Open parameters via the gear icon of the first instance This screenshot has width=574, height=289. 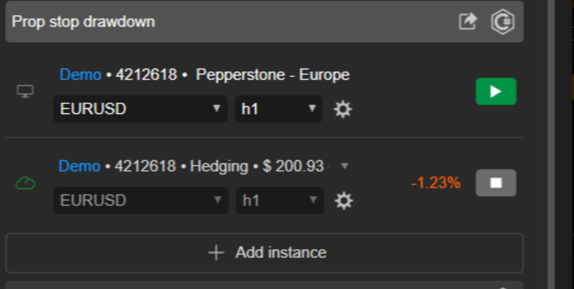pos(343,109)
